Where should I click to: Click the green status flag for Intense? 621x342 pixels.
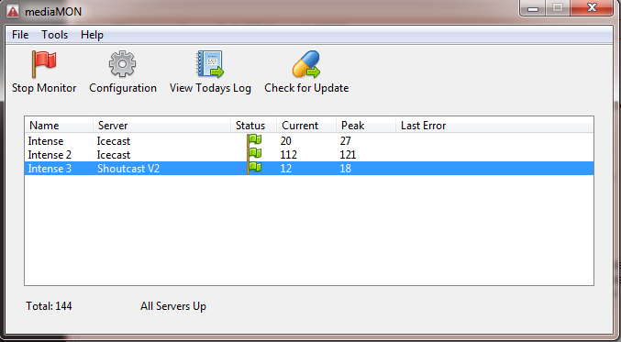point(254,141)
